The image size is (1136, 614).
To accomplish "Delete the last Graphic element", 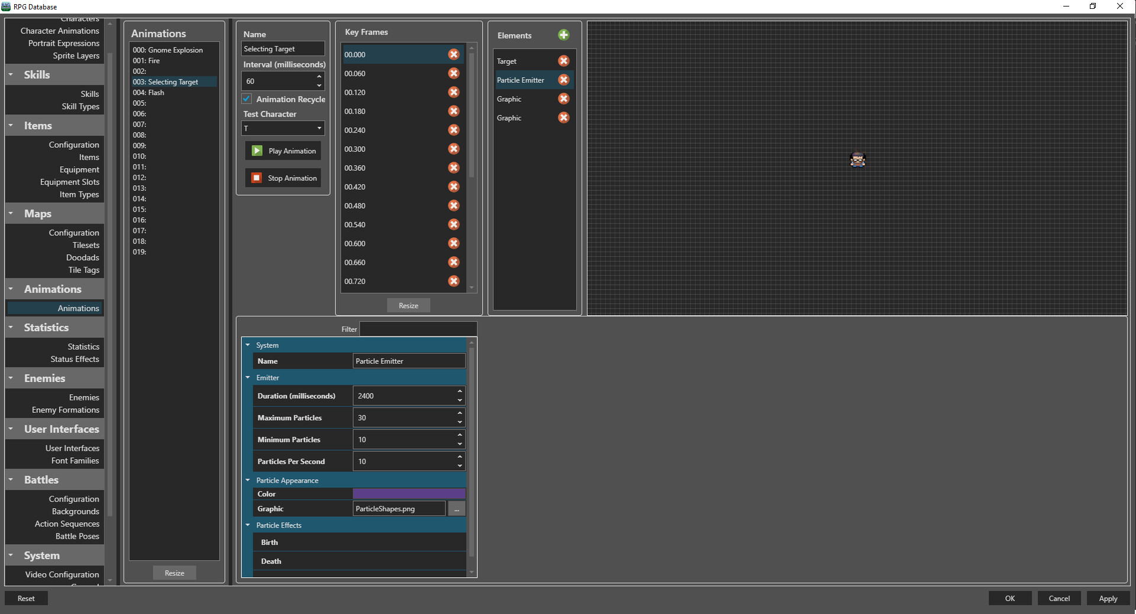I will click(x=563, y=118).
